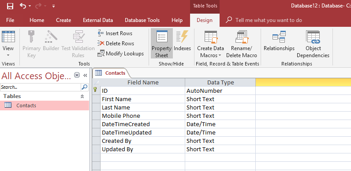Expand the View dropdown arrow

pyautogui.click(x=8, y=55)
